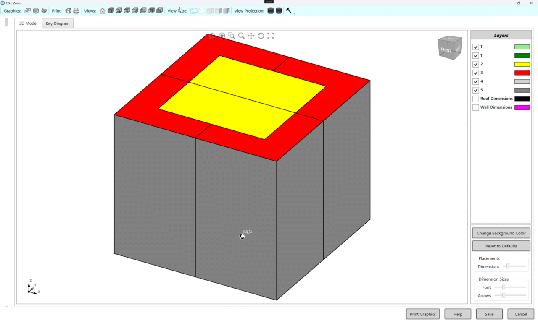The height and width of the screenshot is (323, 538).
Task: Select the Zoom magnifier tool in viewport
Action: [241, 36]
